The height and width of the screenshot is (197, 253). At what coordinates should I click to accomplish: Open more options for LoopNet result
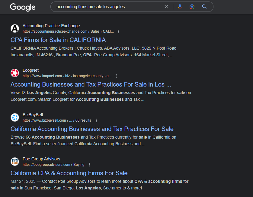pyautogui.click(x=116, y=76)
